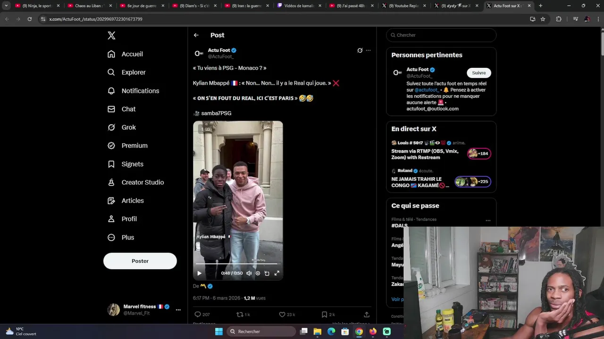604x339 pixels.
Task: Open Creator Studio
Action: pyautogui.click(x=135, y=183)
